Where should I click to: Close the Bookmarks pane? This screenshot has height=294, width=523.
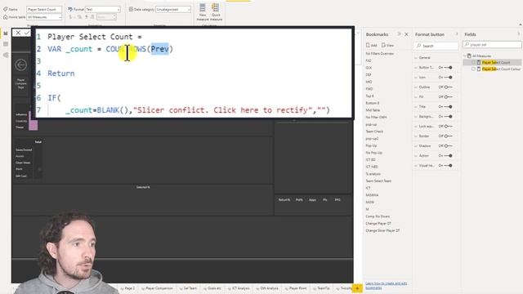point(406,34)
